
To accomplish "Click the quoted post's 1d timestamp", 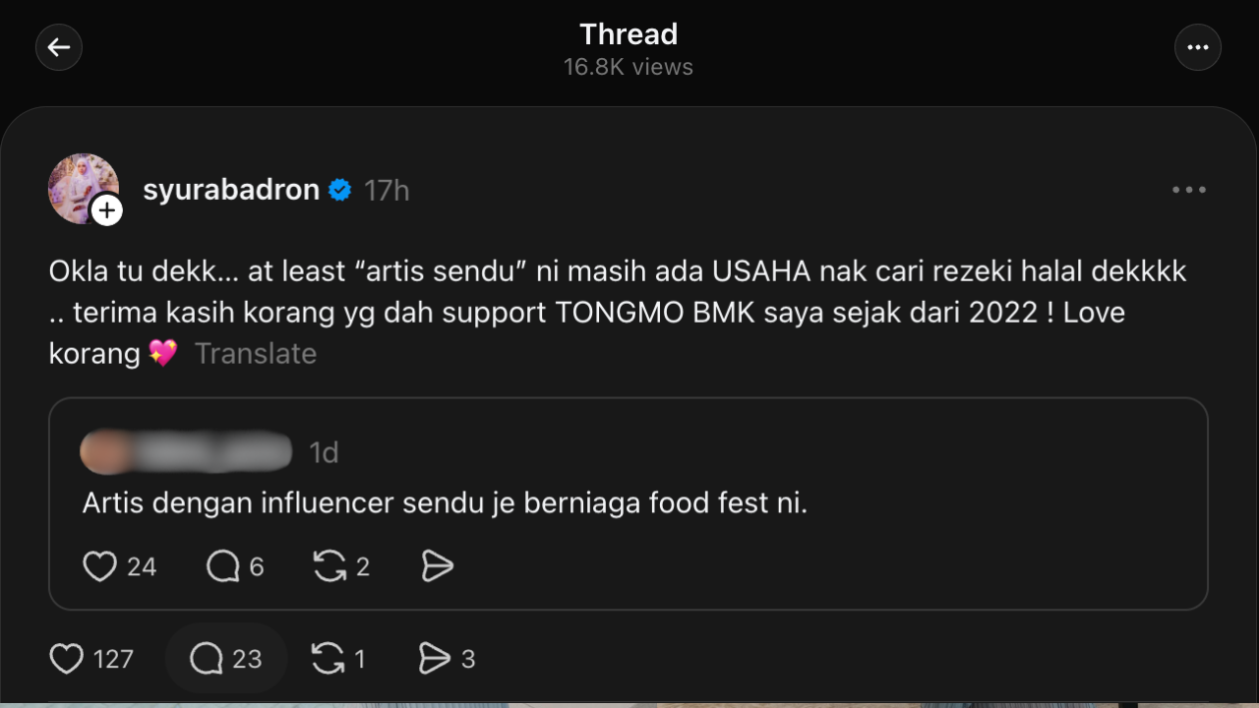I will (x=324, y=452).
